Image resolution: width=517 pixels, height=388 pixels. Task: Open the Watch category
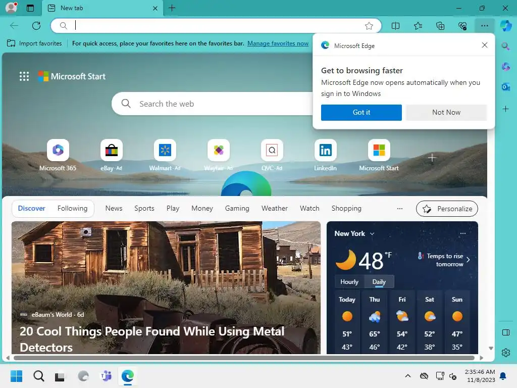point(309,209)
